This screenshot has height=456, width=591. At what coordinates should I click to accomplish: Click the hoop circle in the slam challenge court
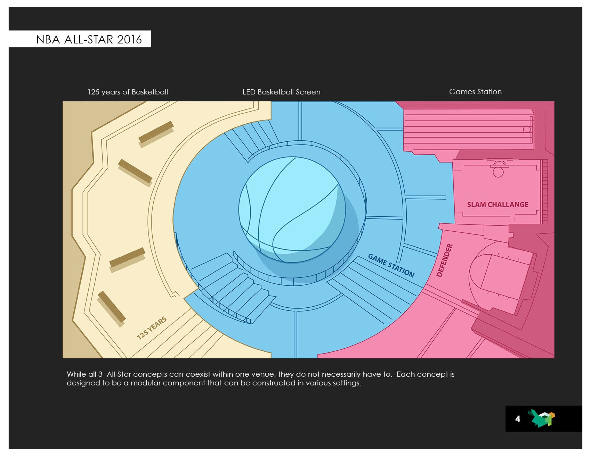tap(498, 172)
